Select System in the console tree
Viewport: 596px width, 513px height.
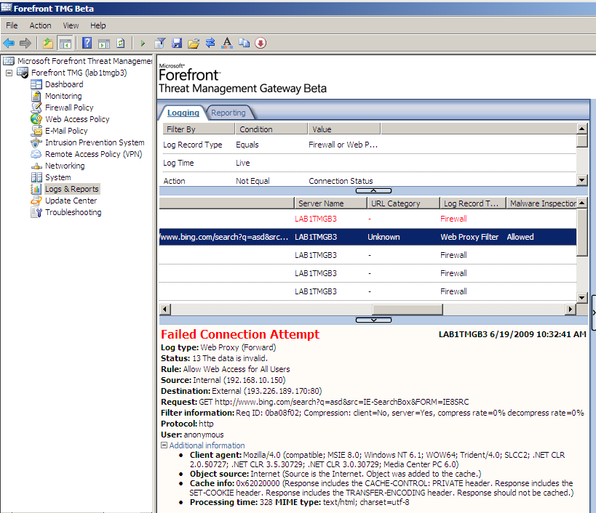coord(57,177)
